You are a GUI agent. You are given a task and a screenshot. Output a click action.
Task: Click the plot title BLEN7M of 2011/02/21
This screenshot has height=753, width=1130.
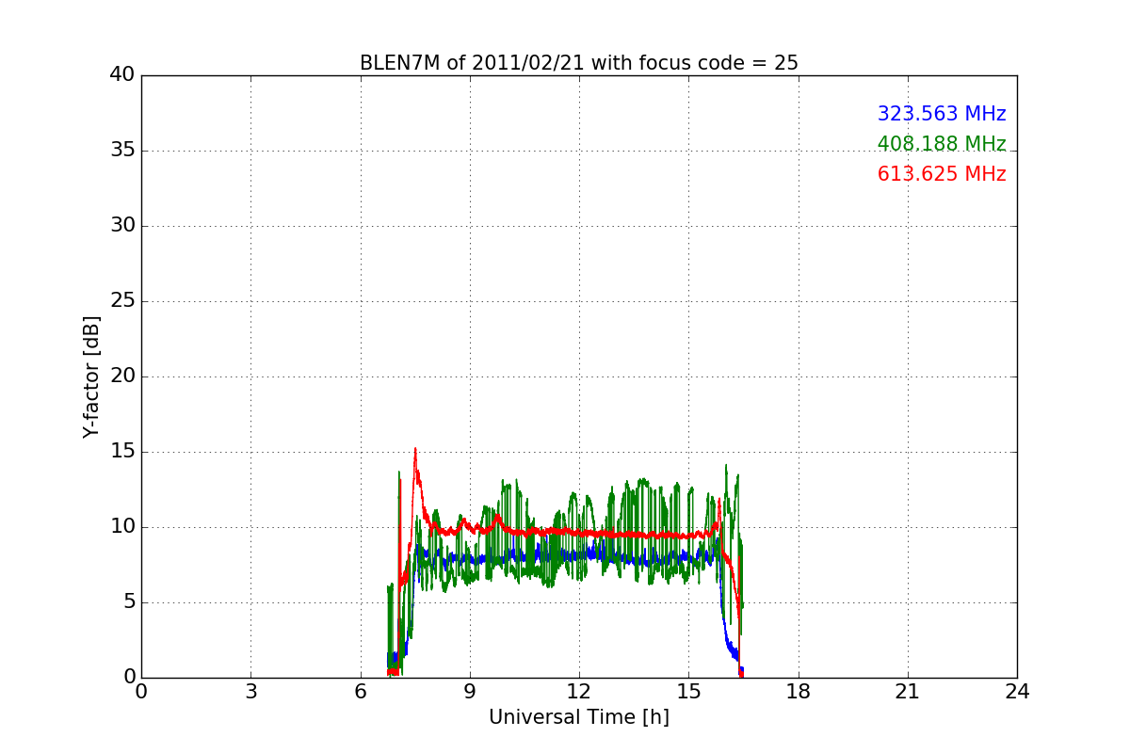[578, 63]
